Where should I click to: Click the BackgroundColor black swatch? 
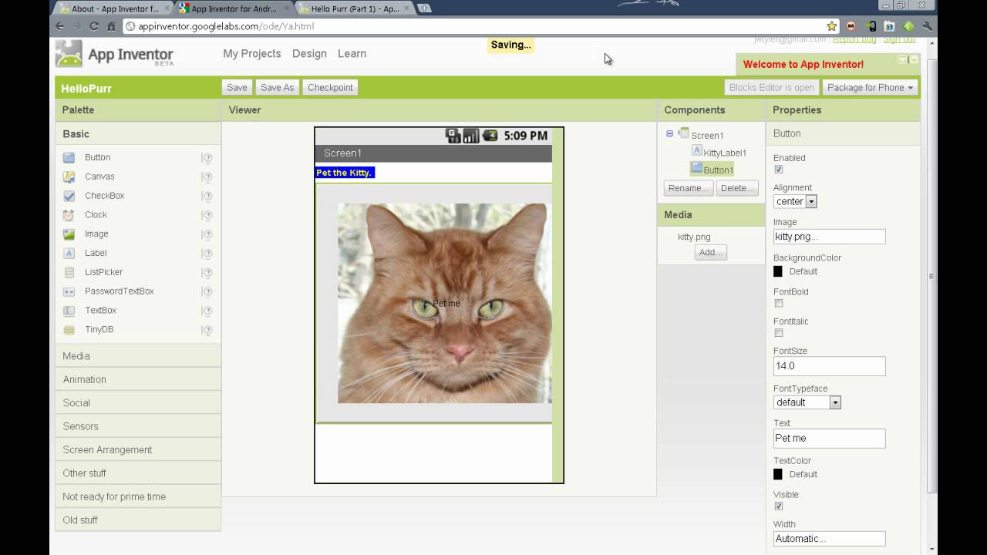point(778,271)
